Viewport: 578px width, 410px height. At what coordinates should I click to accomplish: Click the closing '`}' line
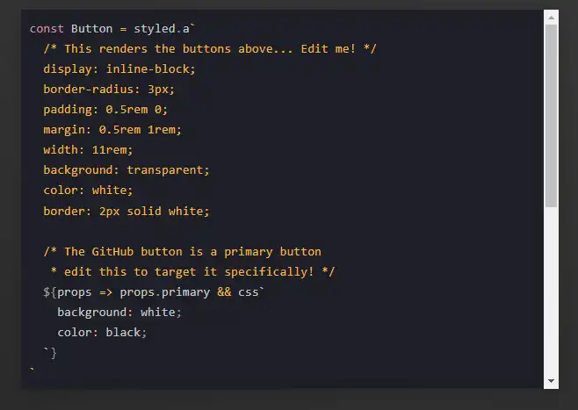[50, 353]
